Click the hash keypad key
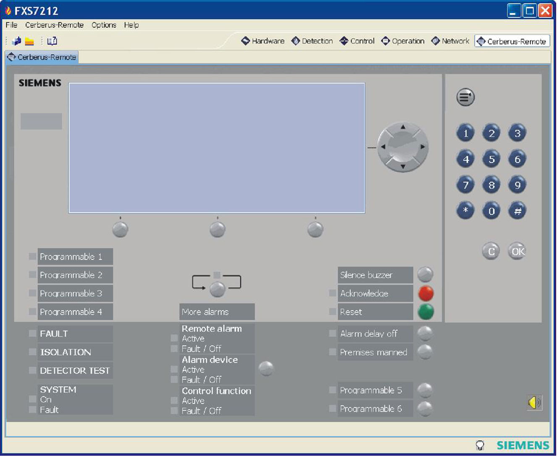The image size is (557, 457). pos(518,211)
